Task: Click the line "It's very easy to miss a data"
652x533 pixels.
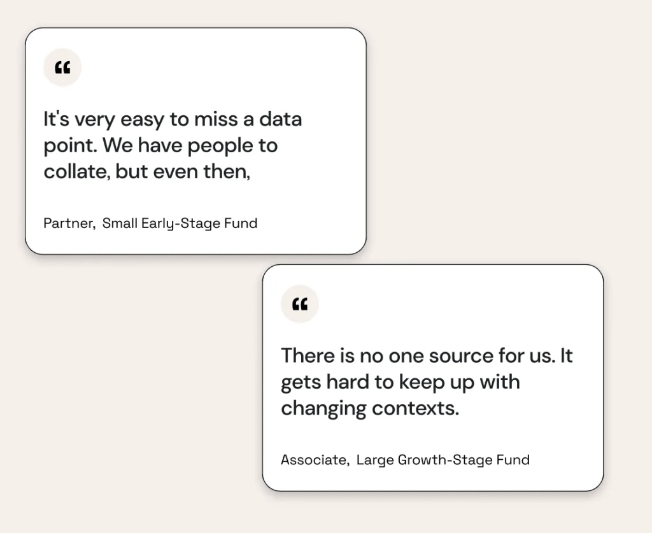Action: coord(173,119)
